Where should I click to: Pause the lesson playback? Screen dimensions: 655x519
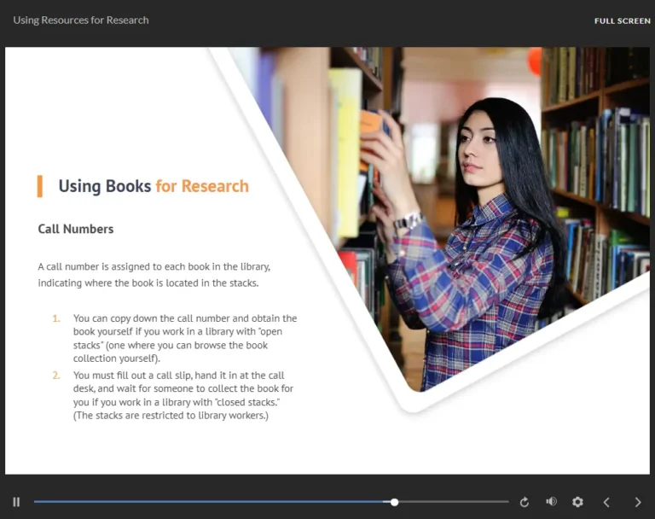16,502
